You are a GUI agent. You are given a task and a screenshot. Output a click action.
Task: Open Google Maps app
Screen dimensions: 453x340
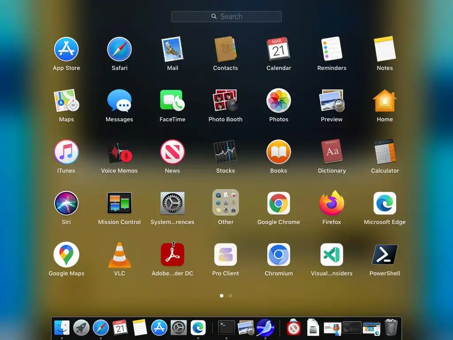(x=66, y=255)
